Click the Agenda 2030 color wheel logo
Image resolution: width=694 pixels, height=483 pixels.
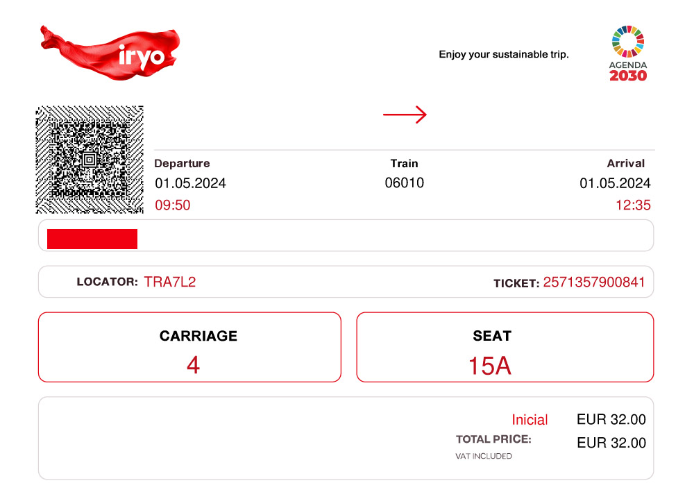tap(627, 42)
